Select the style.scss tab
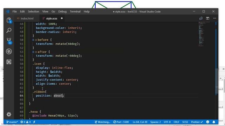This screenshot has width=225, height=126. (52, 19)
